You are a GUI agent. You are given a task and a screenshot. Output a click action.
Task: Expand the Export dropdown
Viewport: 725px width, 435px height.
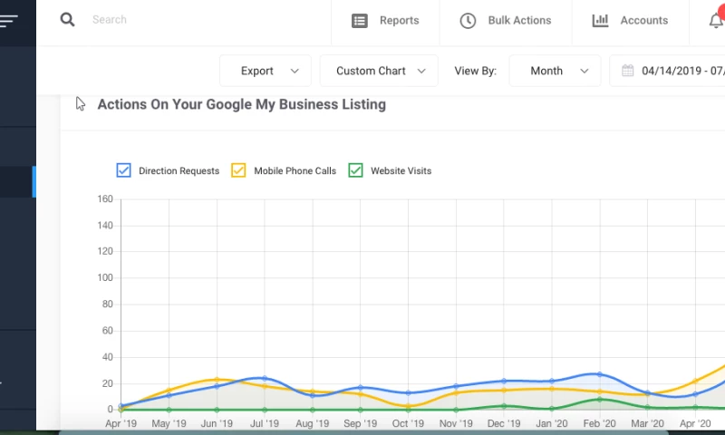click(266, 71)
